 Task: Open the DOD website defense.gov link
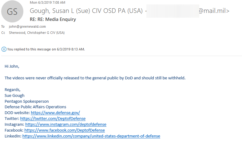tap(55, 113)
